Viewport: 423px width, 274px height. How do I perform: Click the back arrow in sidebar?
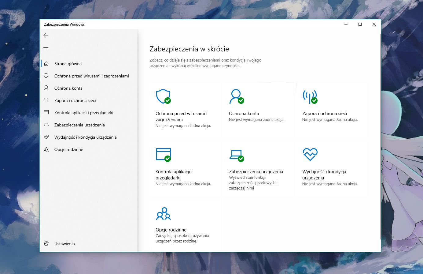click(x=46, y=35)
